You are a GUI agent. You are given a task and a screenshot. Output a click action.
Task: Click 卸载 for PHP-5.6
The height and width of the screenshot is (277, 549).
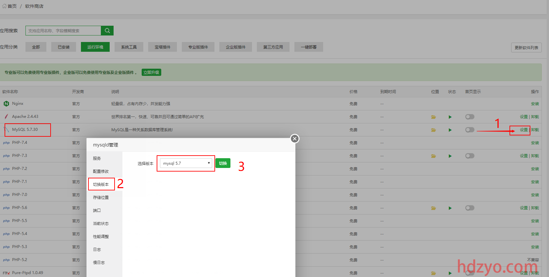pos(535,208)
